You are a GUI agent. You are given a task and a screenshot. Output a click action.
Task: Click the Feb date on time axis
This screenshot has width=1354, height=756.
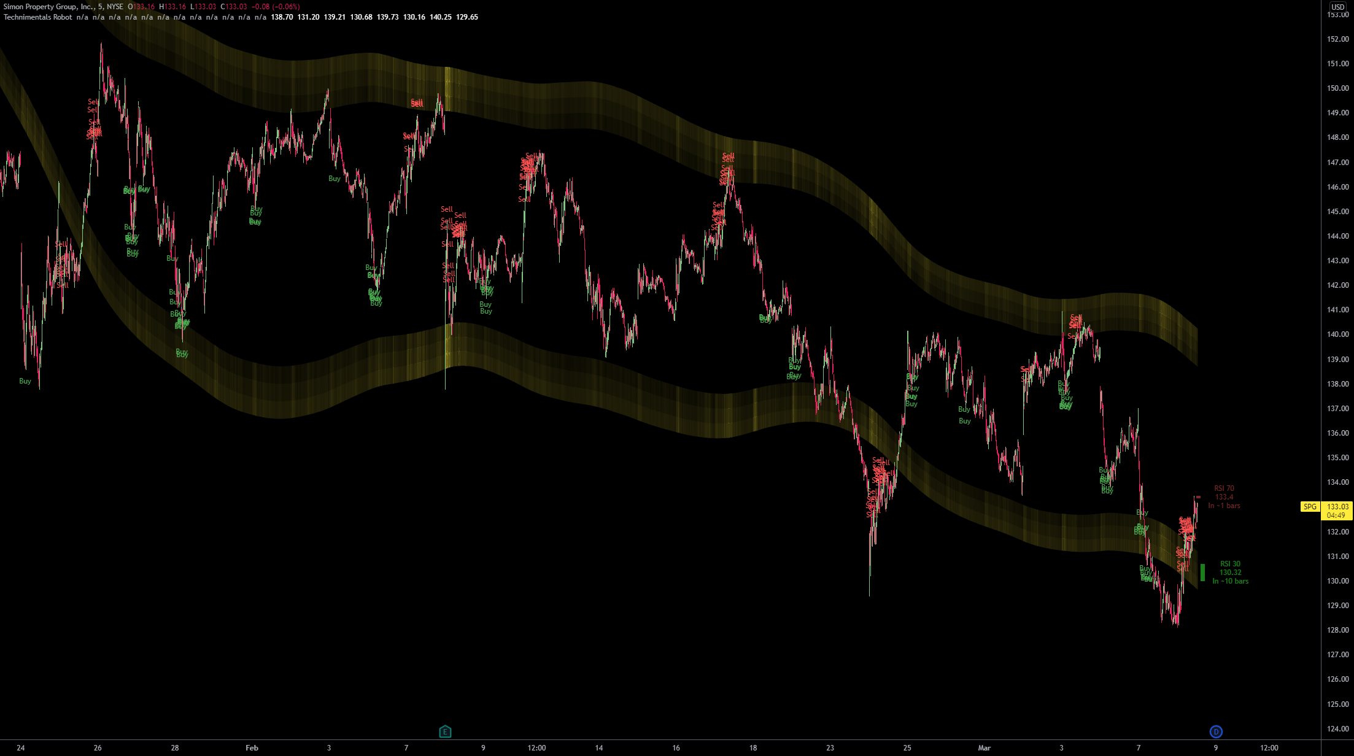[x=252, y=747]
